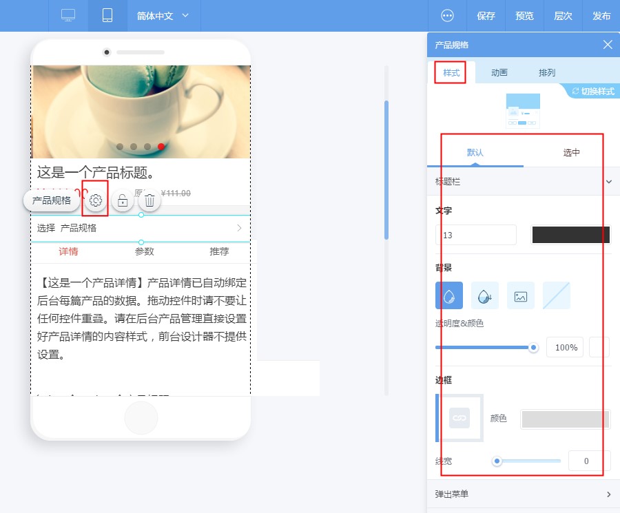
Task: Open the 层次 layers button
Action: point(563,16)
